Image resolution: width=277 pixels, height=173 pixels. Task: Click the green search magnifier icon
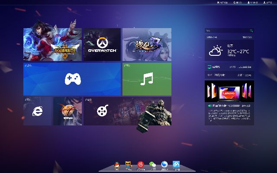point(251,31)
